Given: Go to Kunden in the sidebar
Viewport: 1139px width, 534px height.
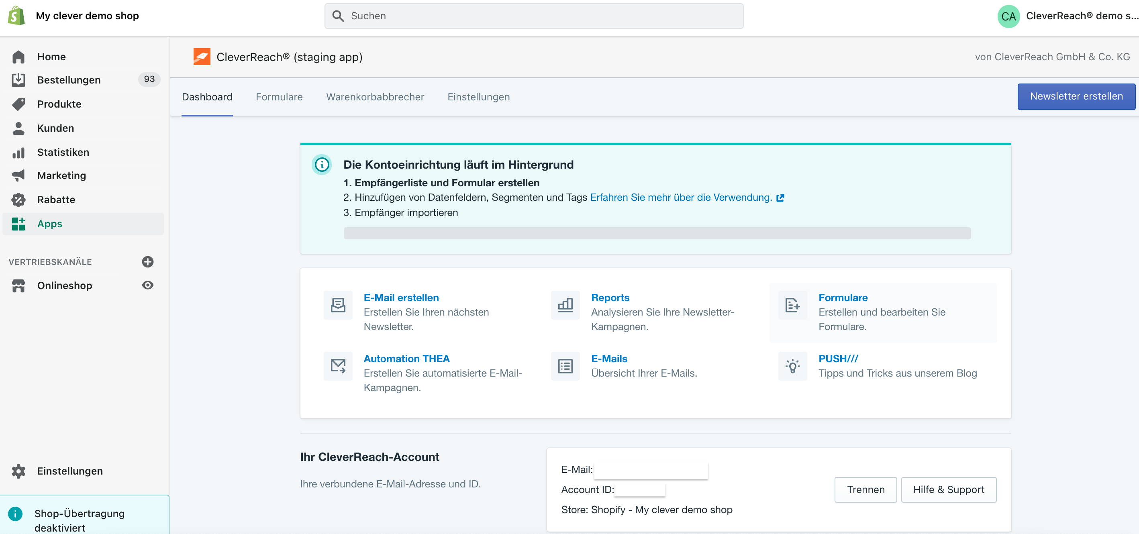Looking at the screenshot, I should 83,128.
